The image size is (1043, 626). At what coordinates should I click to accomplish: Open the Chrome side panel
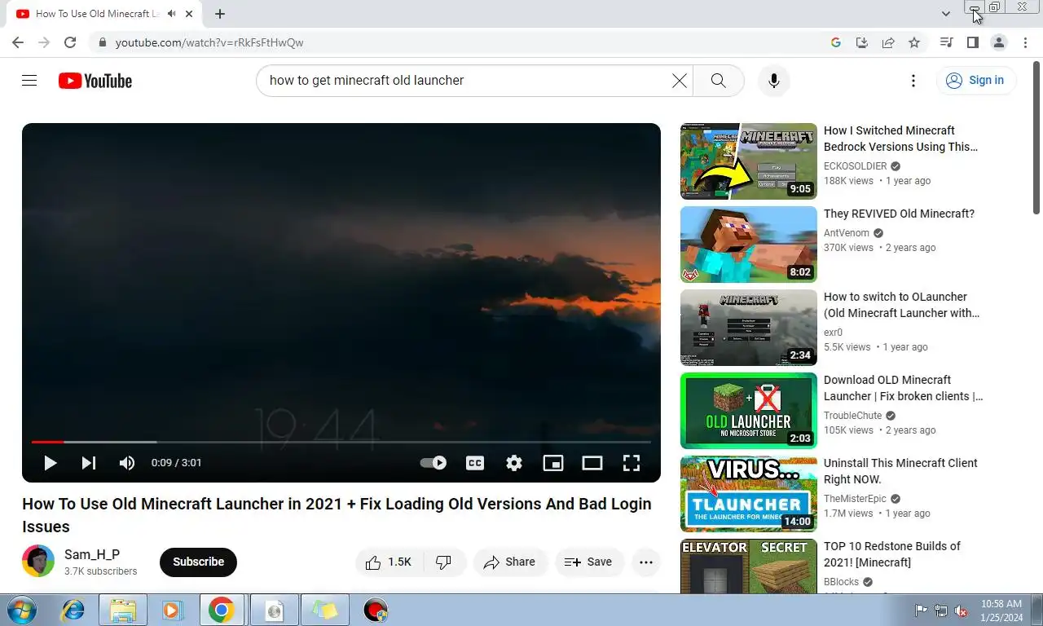coord(972,42)
